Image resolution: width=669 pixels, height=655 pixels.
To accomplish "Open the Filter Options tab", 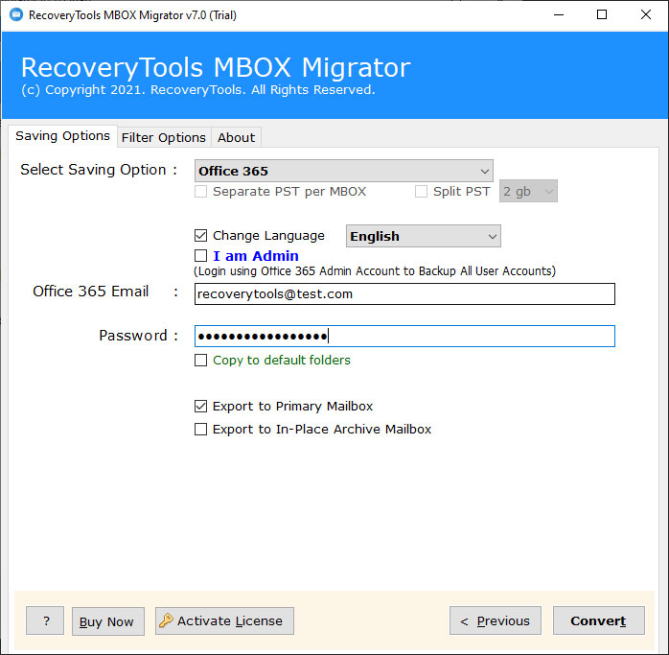I will pos(163,137).
